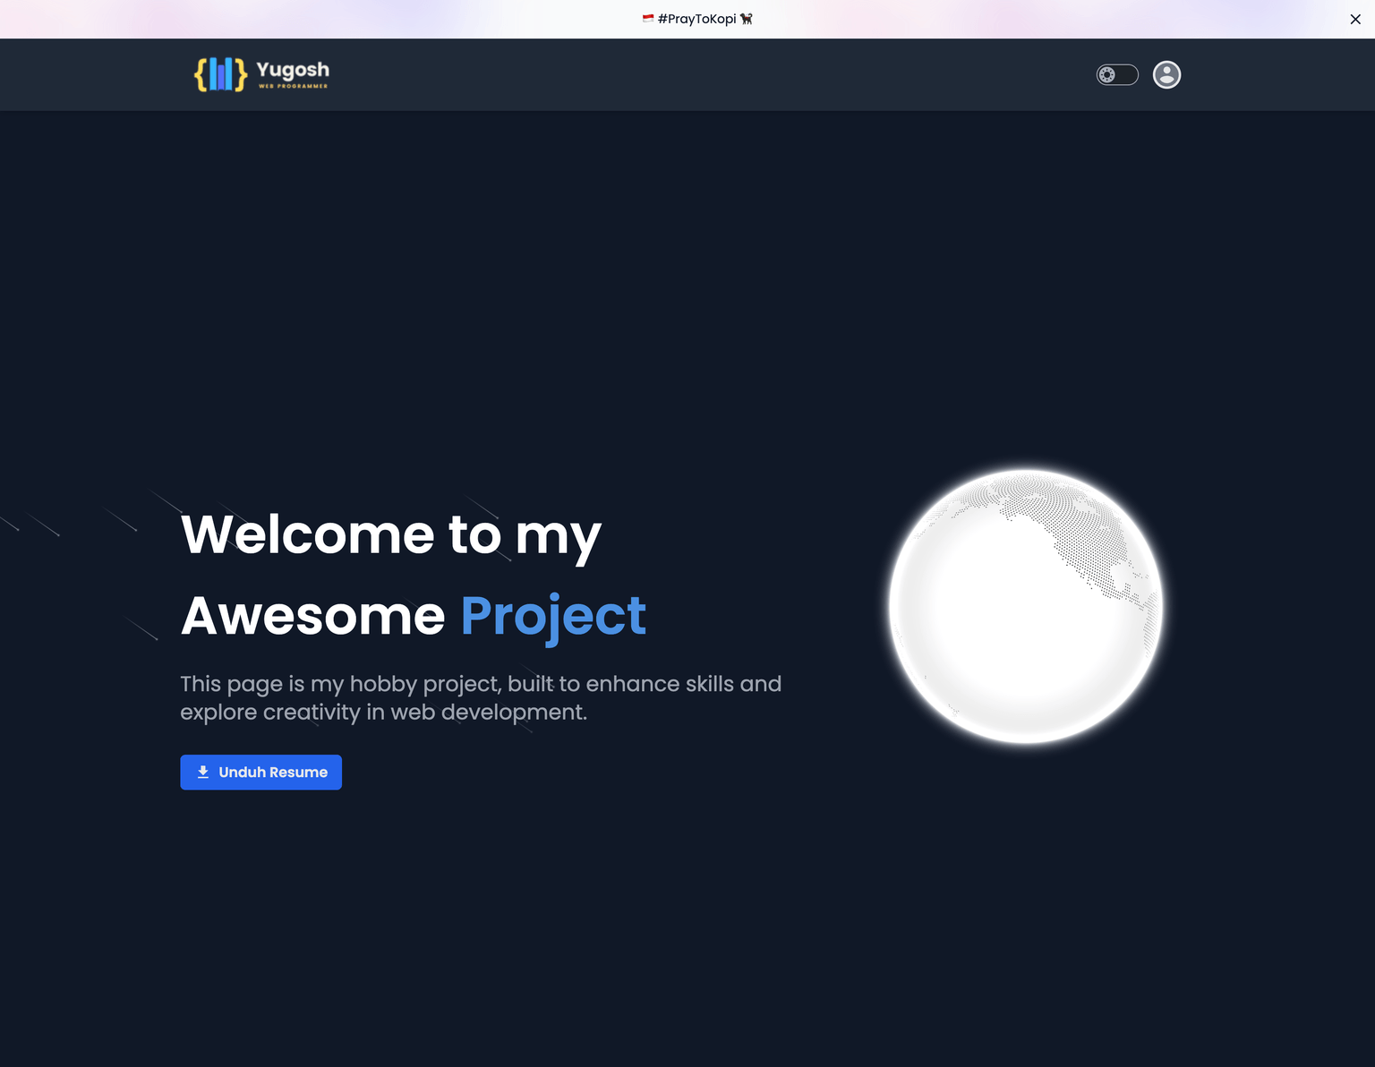The image size is (1375, 1067).
Task: Click the hobby project description paragraph
Action: coord(481,697)
